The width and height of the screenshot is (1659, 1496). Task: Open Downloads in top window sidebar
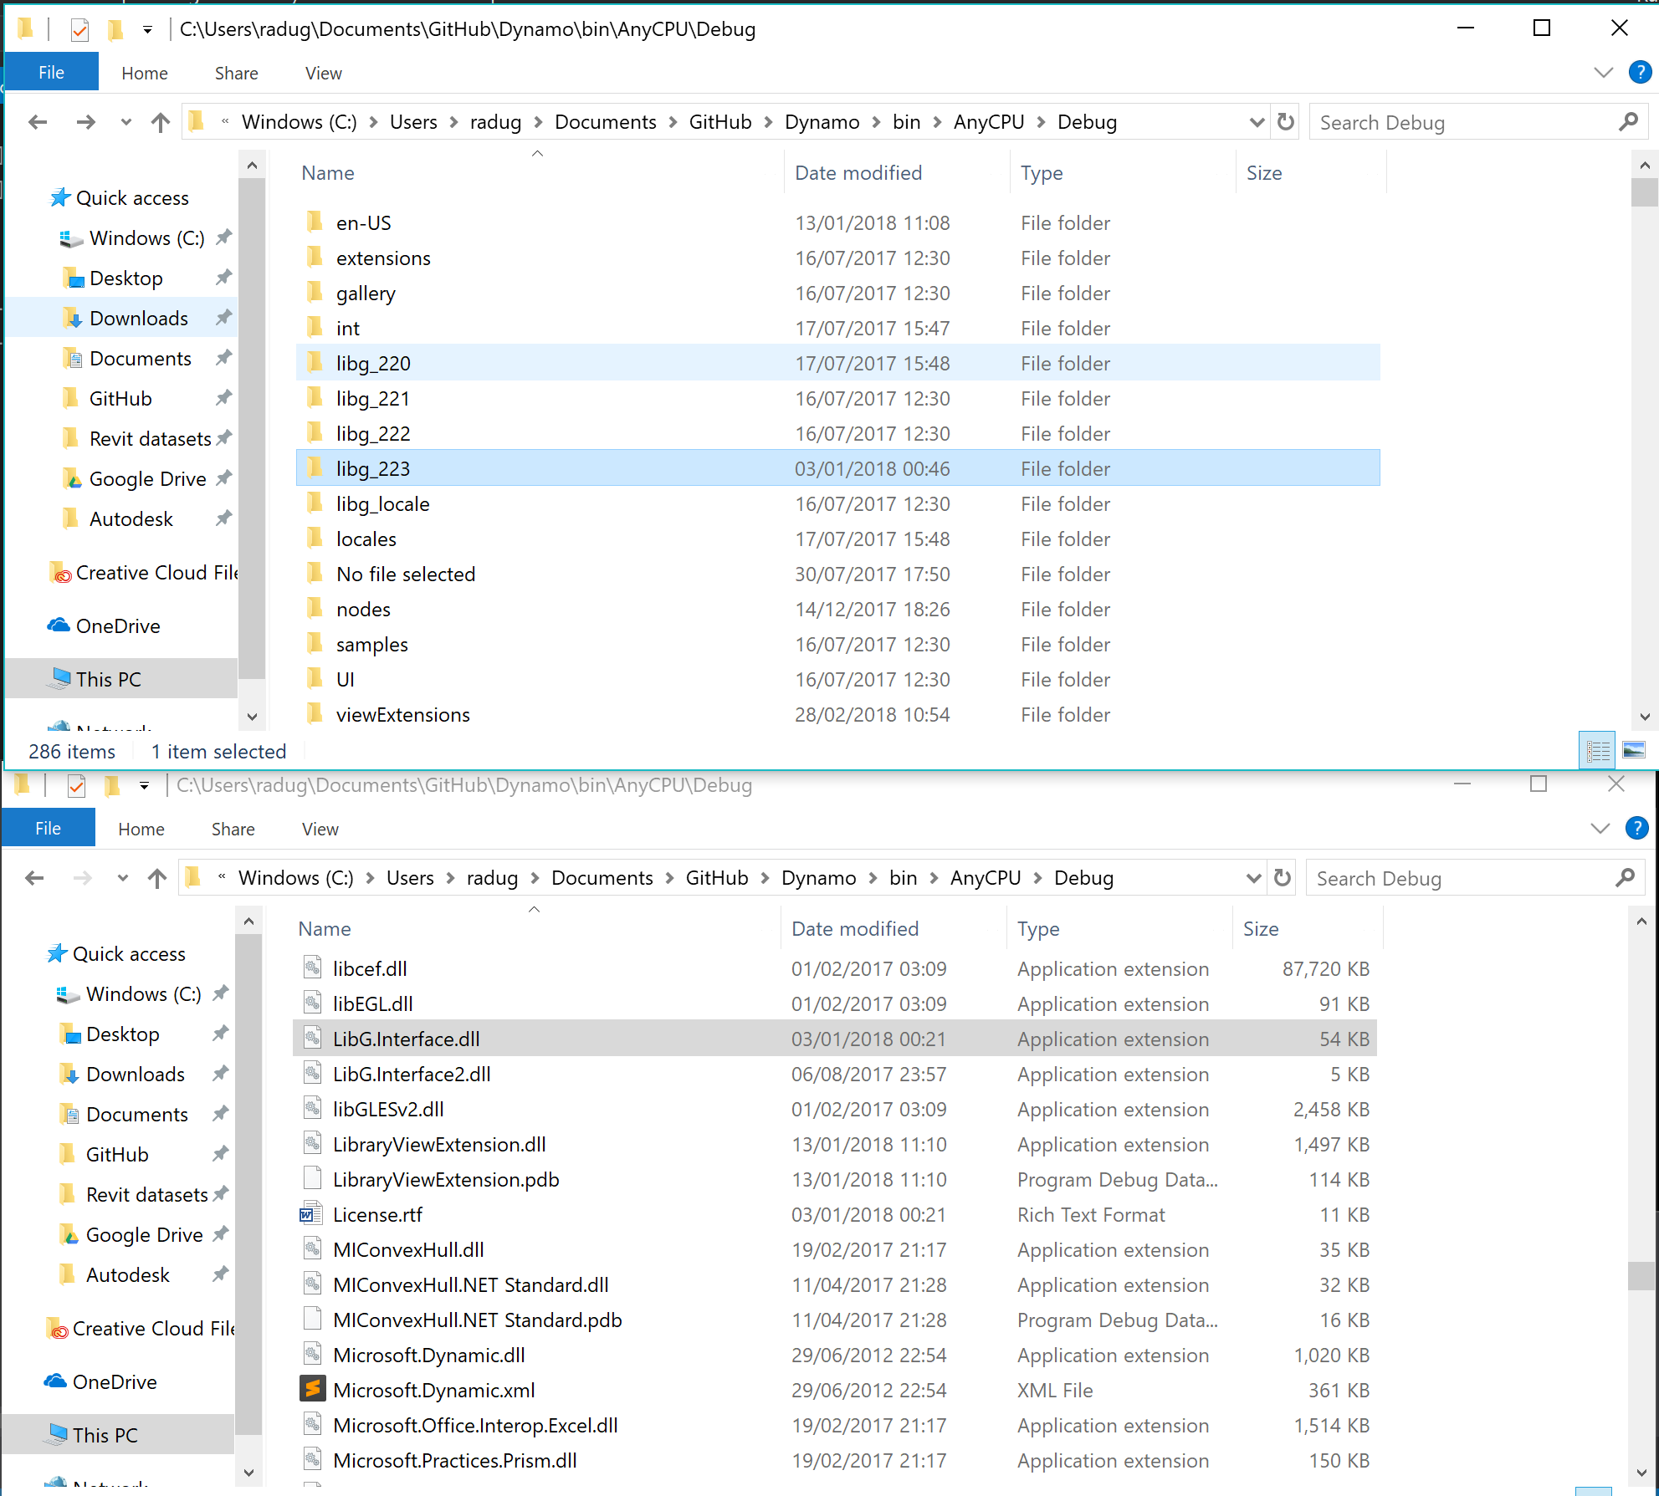point(138,319)
